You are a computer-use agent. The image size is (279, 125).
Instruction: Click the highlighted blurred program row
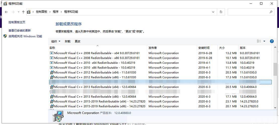[160, 82]
